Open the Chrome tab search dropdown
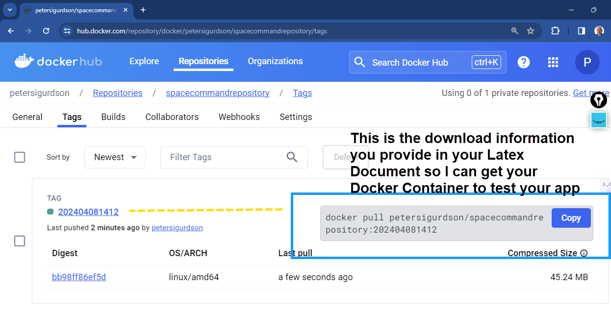611x335 pixels. pos(10,10)
